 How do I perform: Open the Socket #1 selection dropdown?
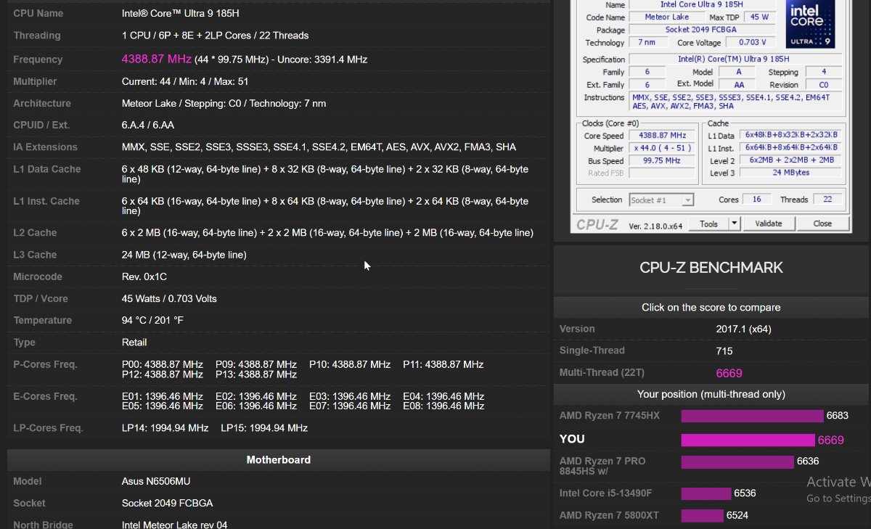pyautogui.click(x=661, y=200)
